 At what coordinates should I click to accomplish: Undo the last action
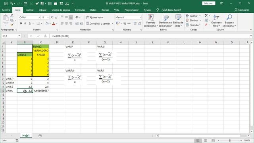tap(12, 4)
